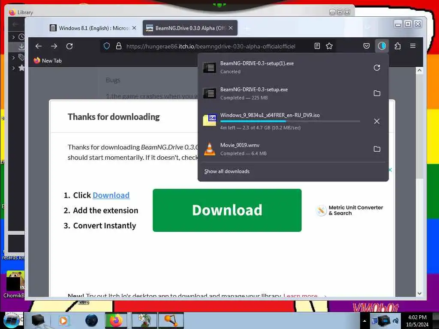The image size is (439, 329).
Task: Click the scrollbar up arrow
Action: (x=419, y=71)
